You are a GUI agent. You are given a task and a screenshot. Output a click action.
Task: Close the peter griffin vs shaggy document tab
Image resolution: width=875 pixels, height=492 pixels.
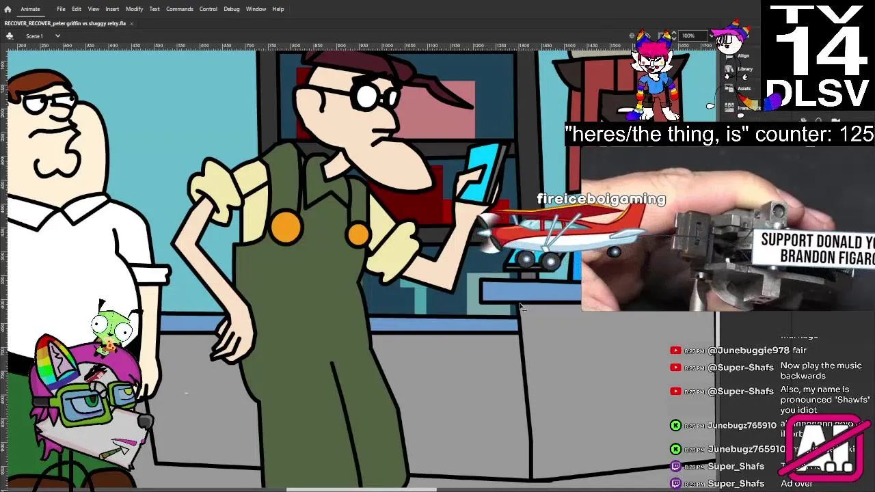131,23
